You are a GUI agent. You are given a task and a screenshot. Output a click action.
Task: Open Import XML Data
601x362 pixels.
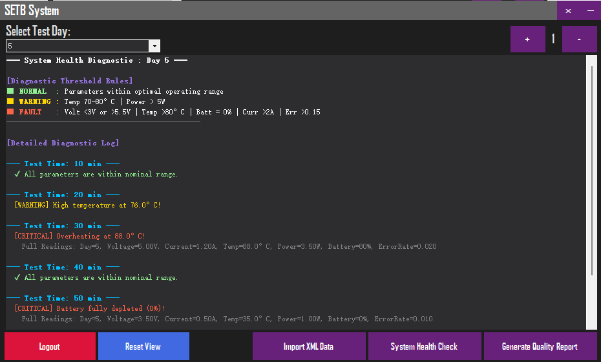click(x=309, y=346)
